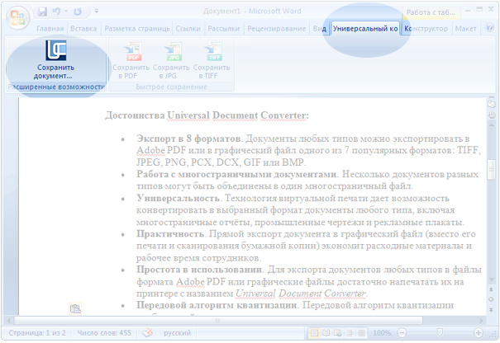Select Outline view button
This screenshot has height=343, width=500.
350,333
